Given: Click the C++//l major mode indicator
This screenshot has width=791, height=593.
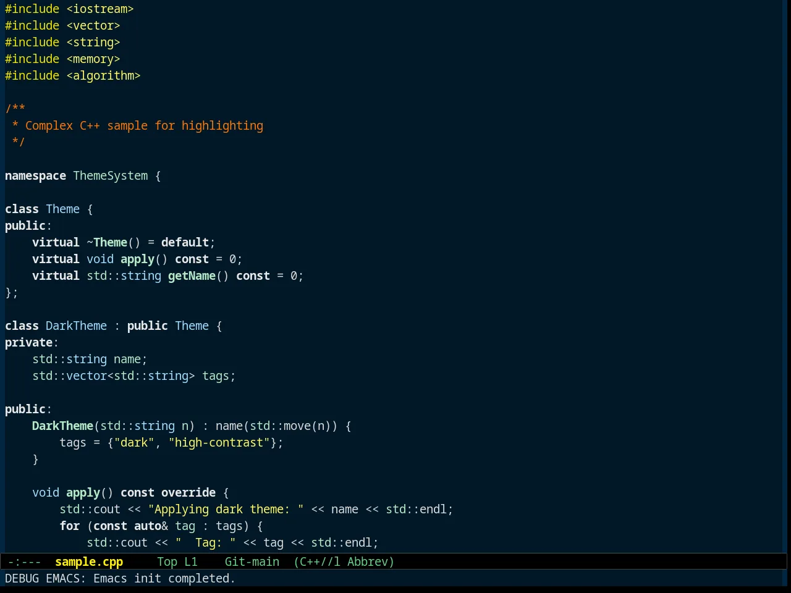Looking at the screenshot, I should (320, 561).
